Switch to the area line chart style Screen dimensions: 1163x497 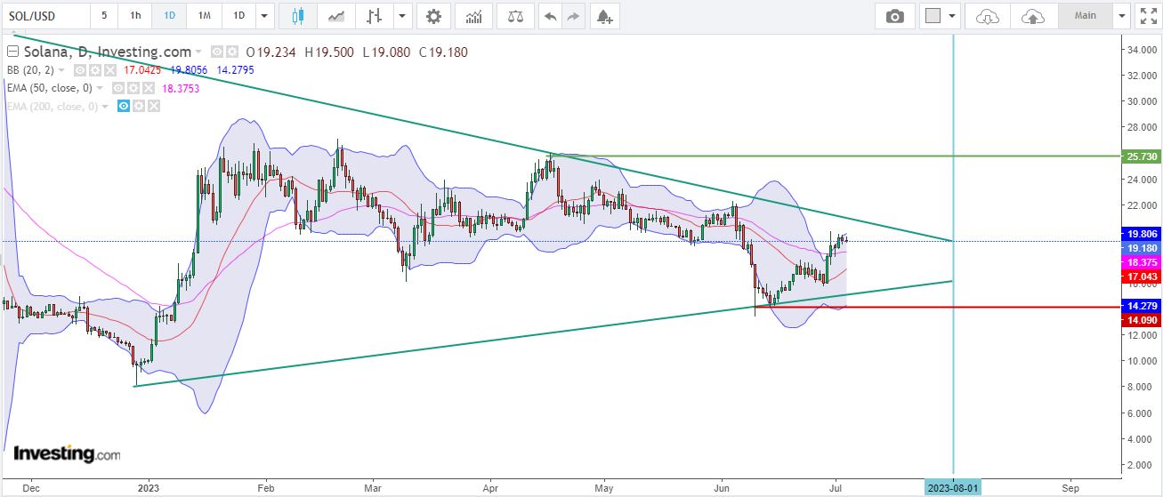336,16
